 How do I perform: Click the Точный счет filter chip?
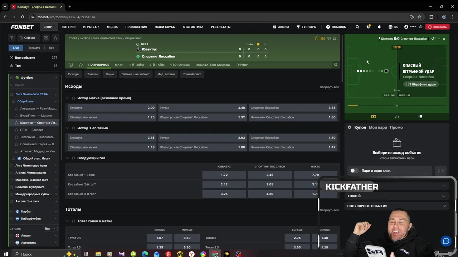pyautogui.click(x=192, y=74)
